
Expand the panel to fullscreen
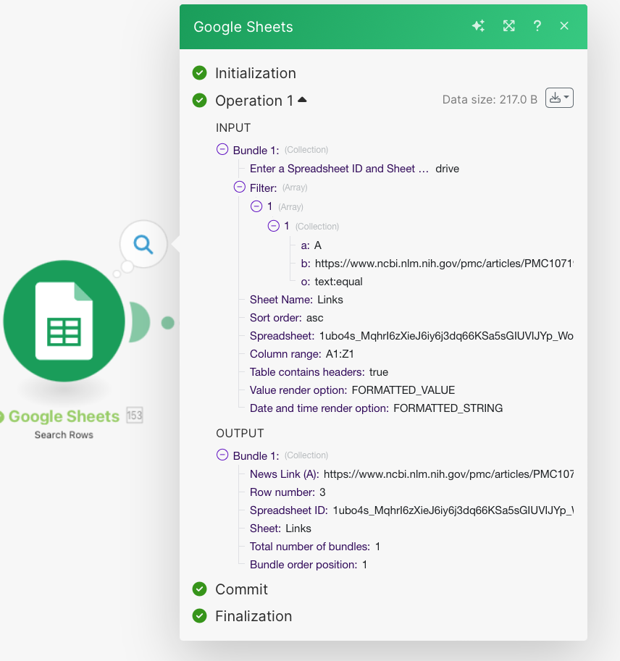[509, 26]
